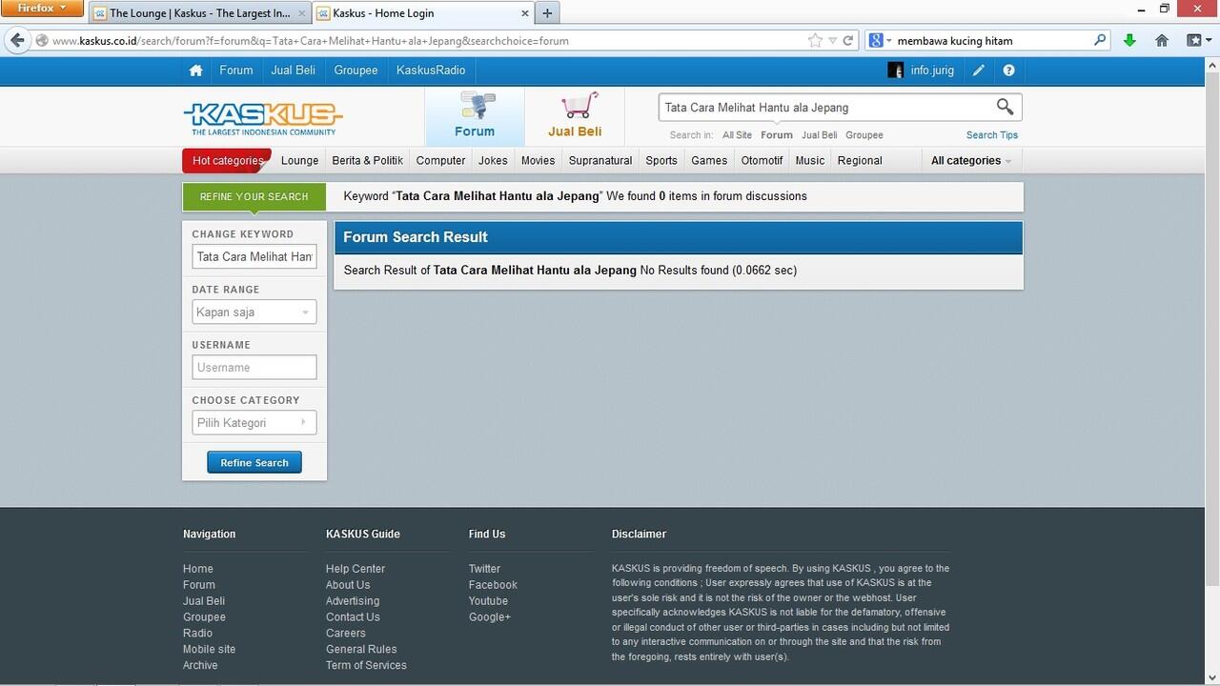
Task: Open the General Rules footer link
Action: (x=361, y=650)
